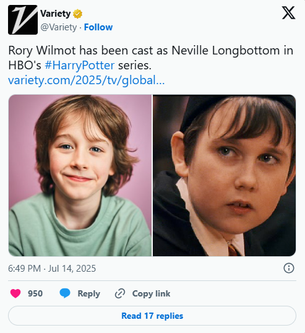
Task: Like the tweet with heart icon
Action: coord(15,294)
